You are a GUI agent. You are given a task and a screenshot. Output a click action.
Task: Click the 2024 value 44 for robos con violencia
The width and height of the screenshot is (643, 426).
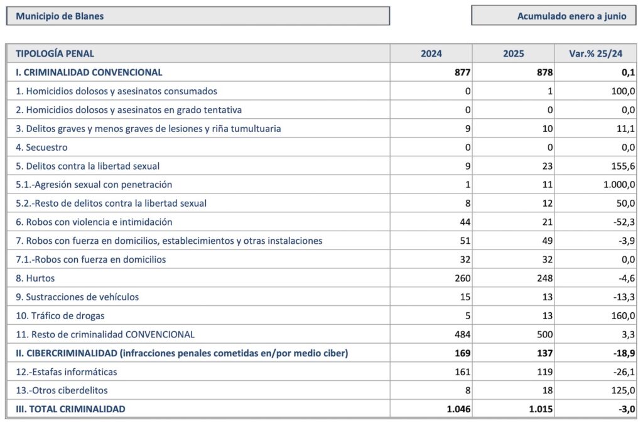(465, 222)
